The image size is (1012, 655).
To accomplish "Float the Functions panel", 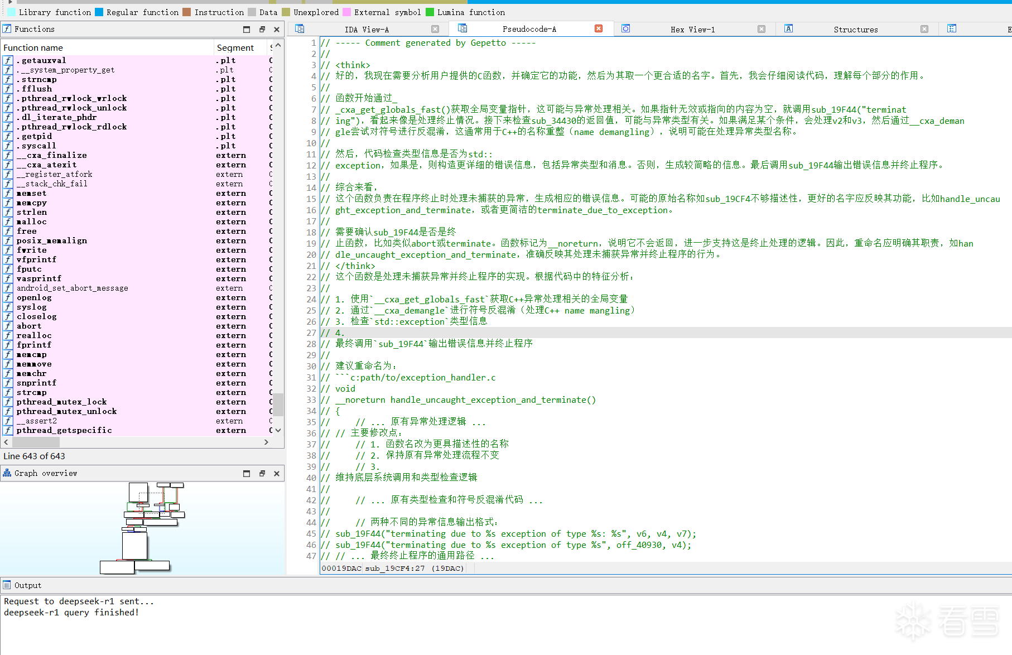I will pyautogui.click(x=262, y=29).
